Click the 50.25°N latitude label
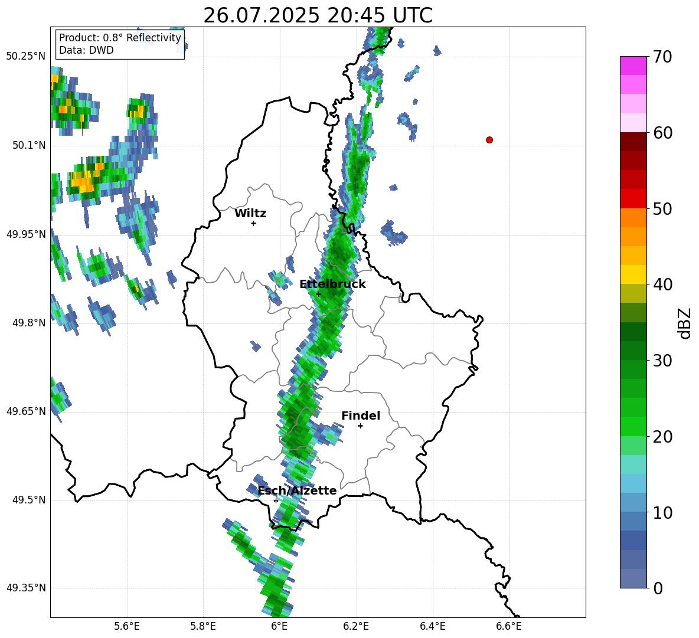The height and width of the screenshot is (638, 699). [26, 57]
